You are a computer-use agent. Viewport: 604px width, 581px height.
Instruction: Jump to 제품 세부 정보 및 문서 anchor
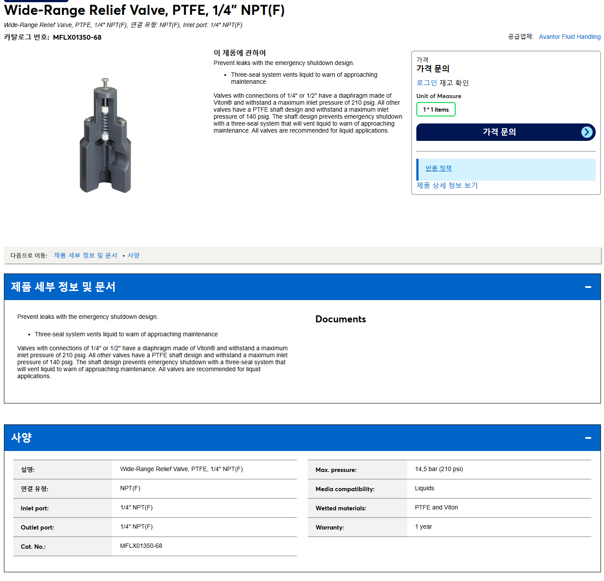click(x=86, y=255)
